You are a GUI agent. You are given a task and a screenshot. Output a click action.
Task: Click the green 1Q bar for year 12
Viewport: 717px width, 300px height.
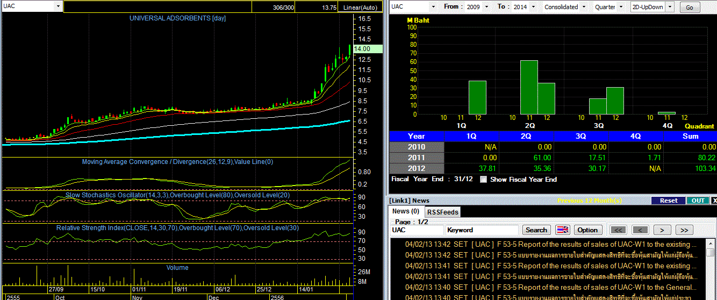pos(477,97)
